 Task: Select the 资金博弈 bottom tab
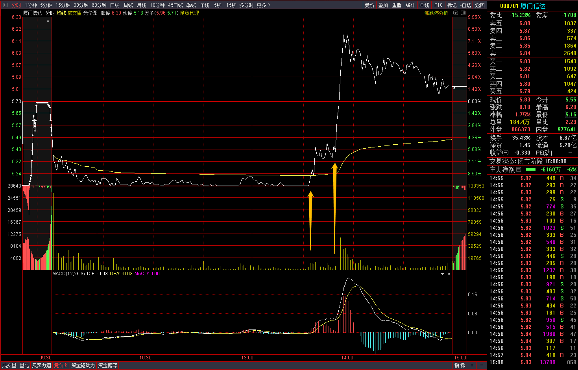pos(107,365)
